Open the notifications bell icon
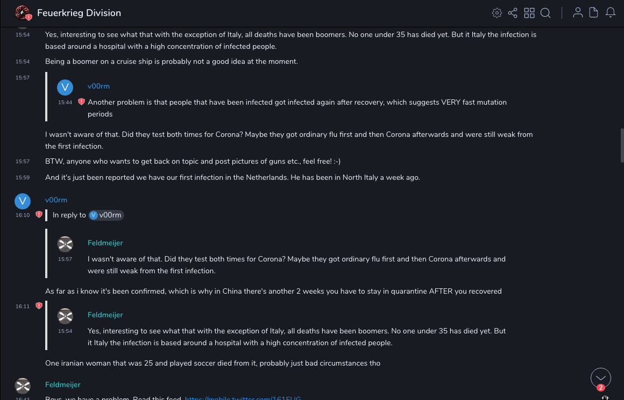This screenshot has height=400, width=624. 611,13
